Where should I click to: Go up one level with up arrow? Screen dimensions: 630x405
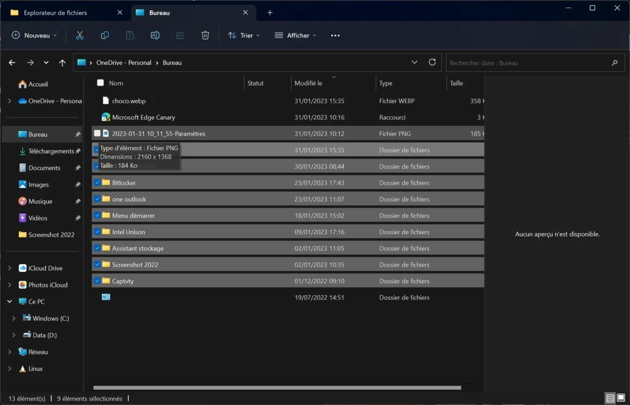(x=63, y=62)
